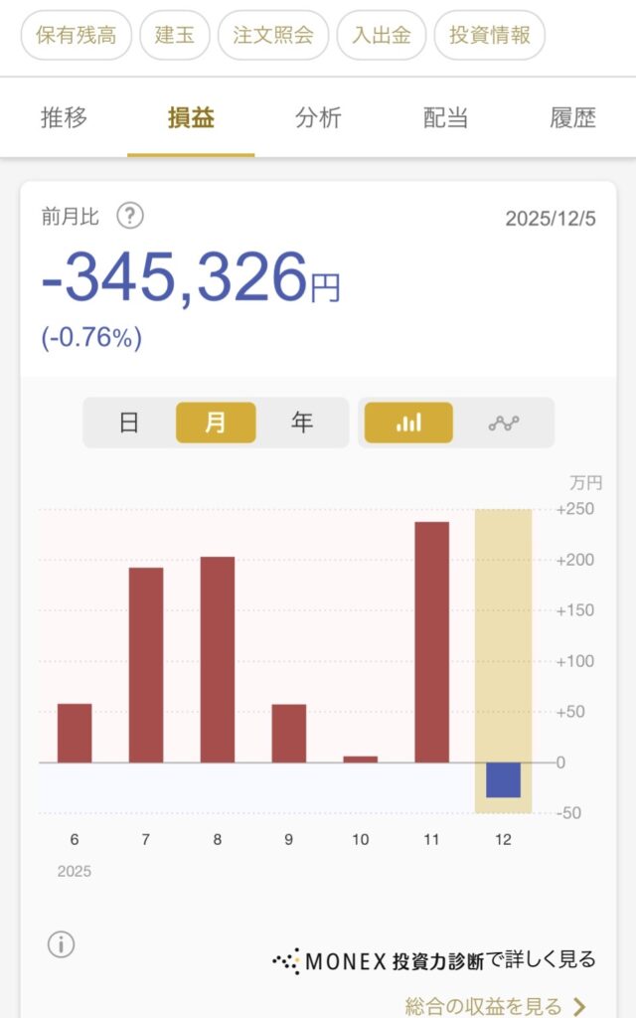Open the 損益 tab
Viewport: 636px width, 1018px height.
pyautogui.click(x=191, y=118)
